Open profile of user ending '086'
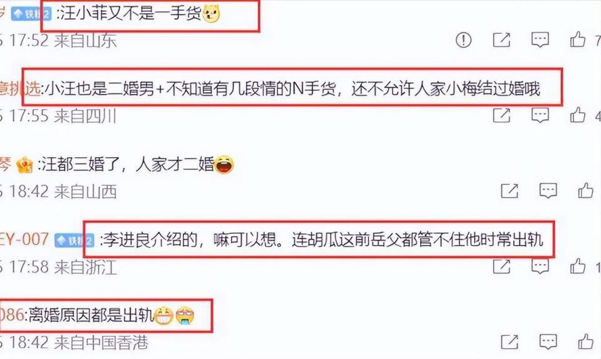The height and width of the screenshot is (359, 601). pyautogui.click(x=12, y=315)
